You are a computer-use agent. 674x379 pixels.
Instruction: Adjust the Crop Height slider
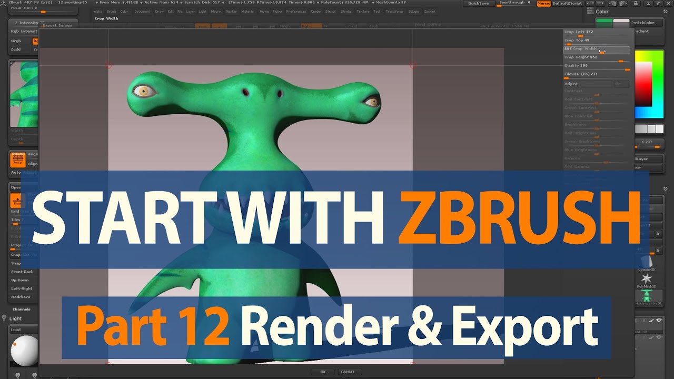pyautogui.click(x=597, y=58)
